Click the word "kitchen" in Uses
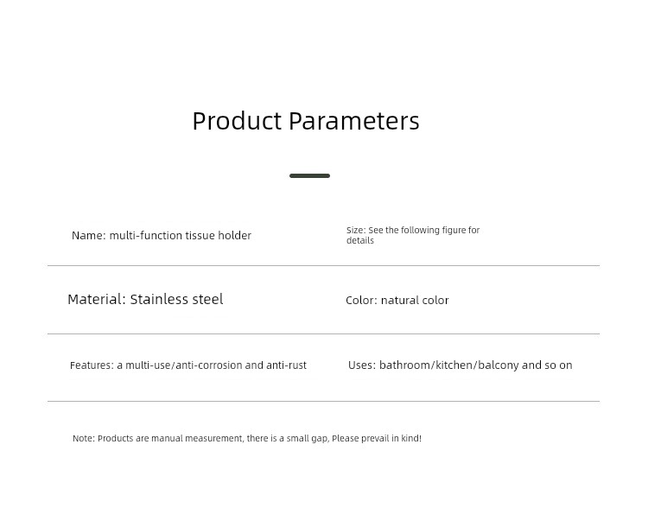The height and width of the screenshot is (508, 648). pos(454,365)
